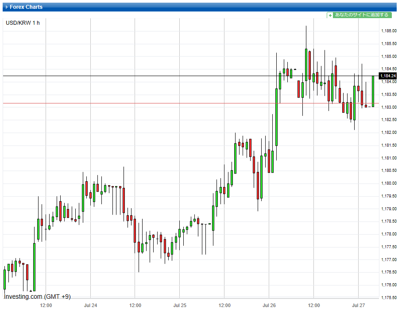This screenshot has height=315, width=402.
Task: Click the Jul 27 date marker
Action: click(358, 305)
